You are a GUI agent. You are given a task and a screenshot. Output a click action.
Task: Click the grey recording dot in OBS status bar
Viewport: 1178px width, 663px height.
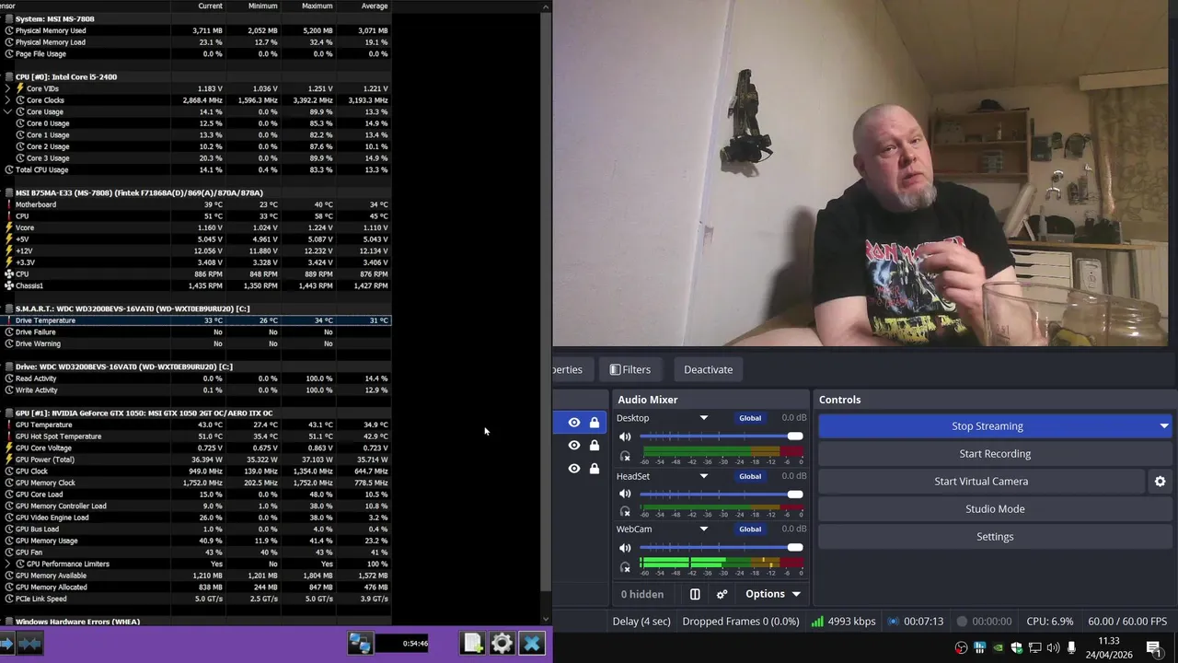point(962,622)
